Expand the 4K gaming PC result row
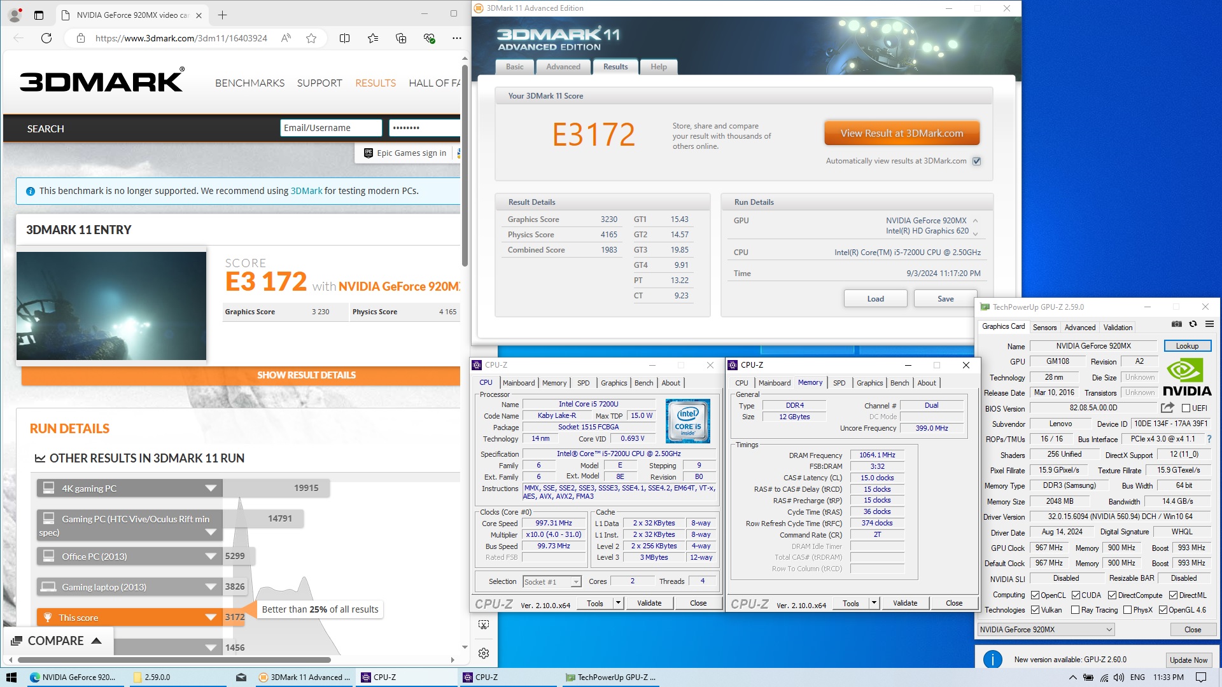This screenshot has height=687, width=1222. pos(211,489)
